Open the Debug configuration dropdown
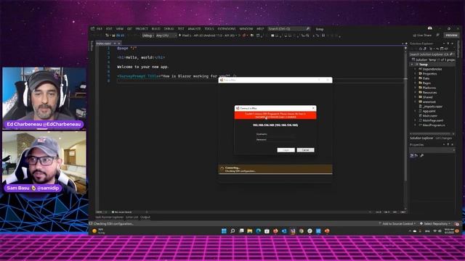Viewport: 465px width, 261px height. coord(147,36)
